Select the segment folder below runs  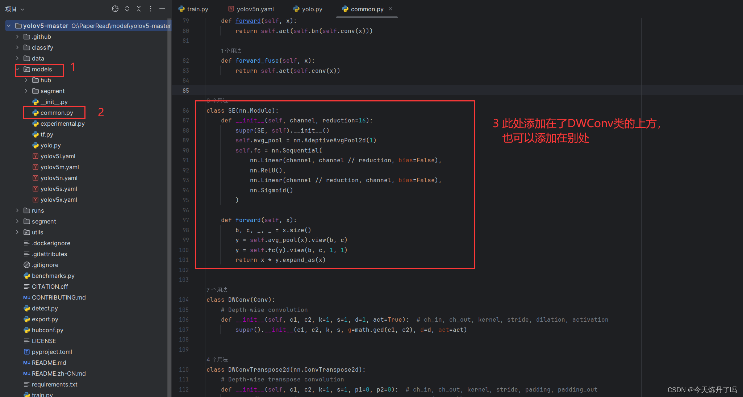(40, 221)
